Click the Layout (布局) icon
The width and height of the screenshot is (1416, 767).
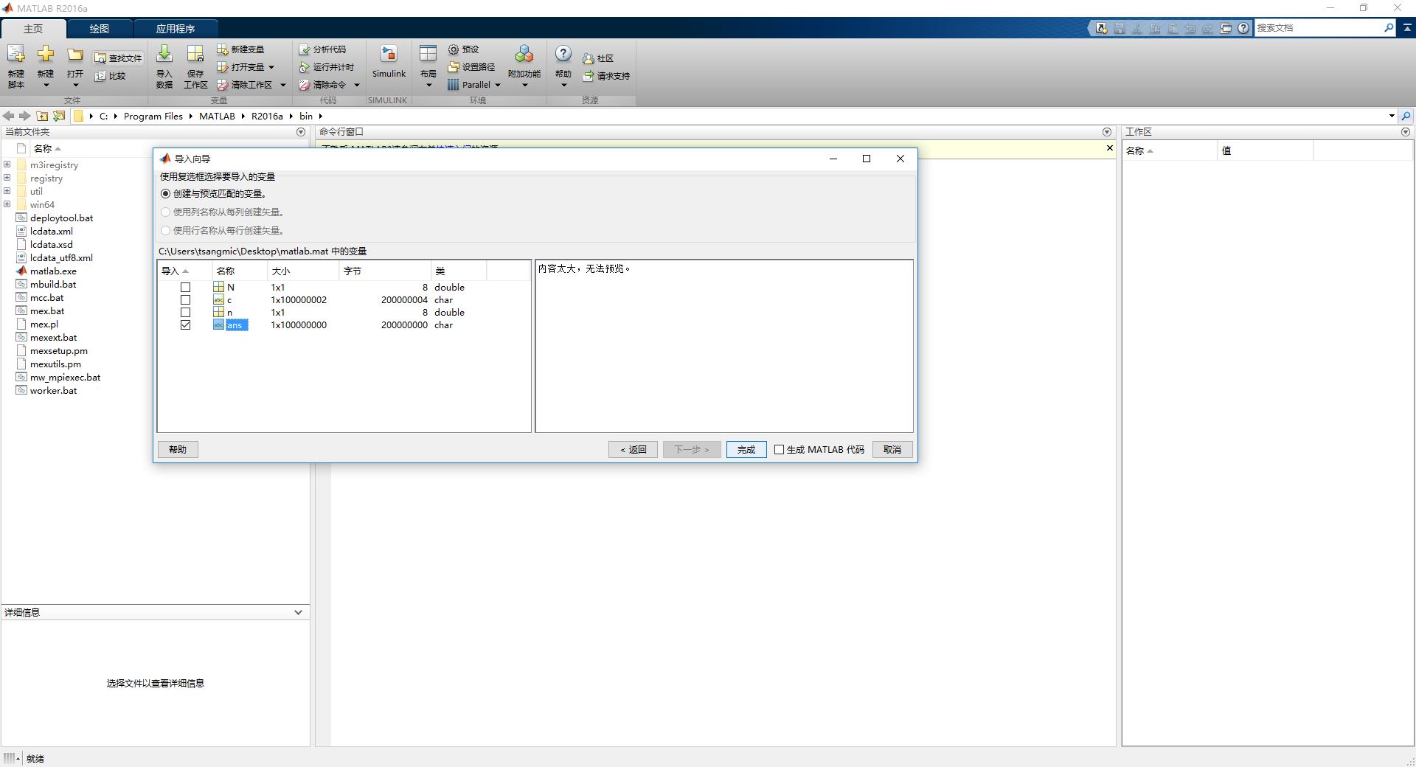click(428, 55)
